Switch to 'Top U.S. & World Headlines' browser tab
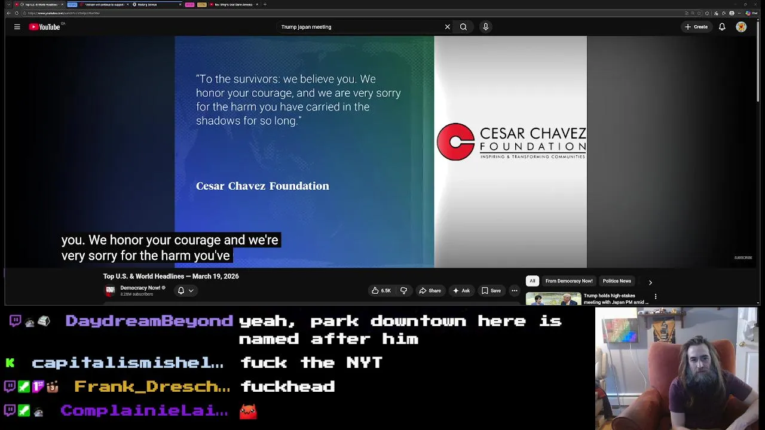Image resolution: width=765 pixels, height=430 pixels. (39, 5)
